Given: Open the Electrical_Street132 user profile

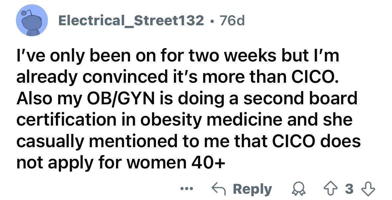Looking at the screenshot, I should click(x=131, y=20).
